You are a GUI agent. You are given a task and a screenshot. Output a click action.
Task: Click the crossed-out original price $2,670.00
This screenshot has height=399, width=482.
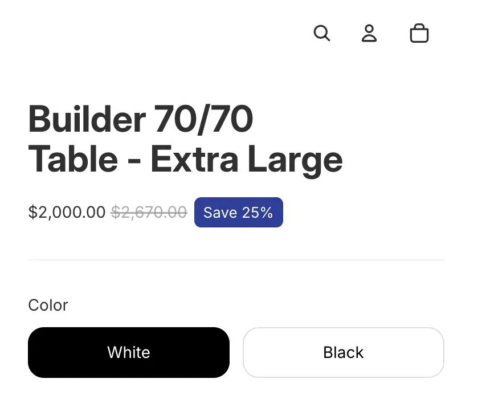148,212
